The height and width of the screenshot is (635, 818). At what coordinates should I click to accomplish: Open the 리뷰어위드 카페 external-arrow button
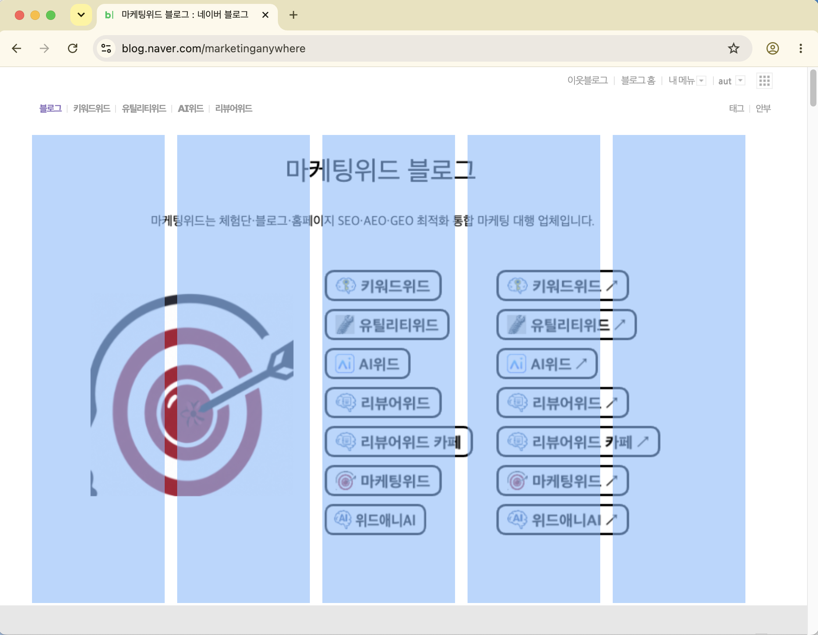point(578,442)
